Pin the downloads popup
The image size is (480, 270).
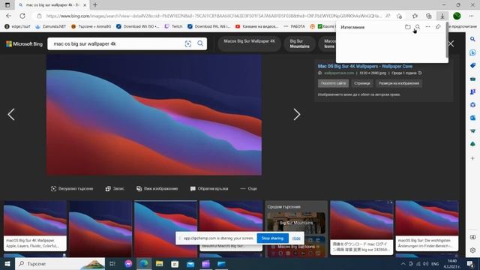(438, 27)
